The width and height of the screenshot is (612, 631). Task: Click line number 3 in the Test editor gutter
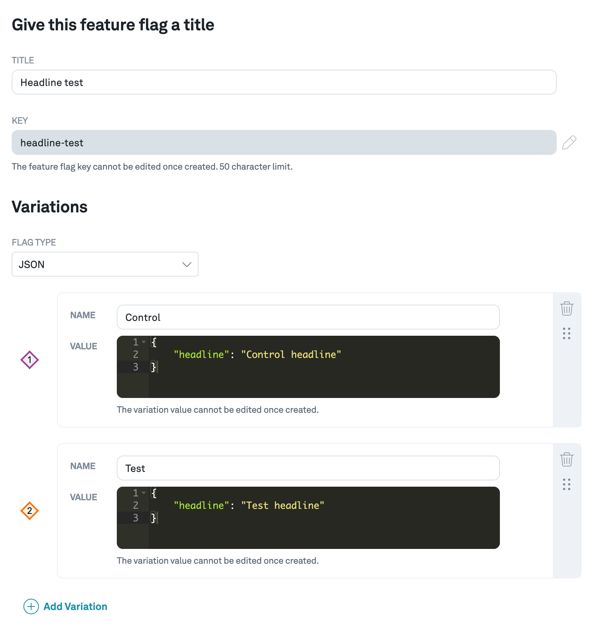pos(135,518)
